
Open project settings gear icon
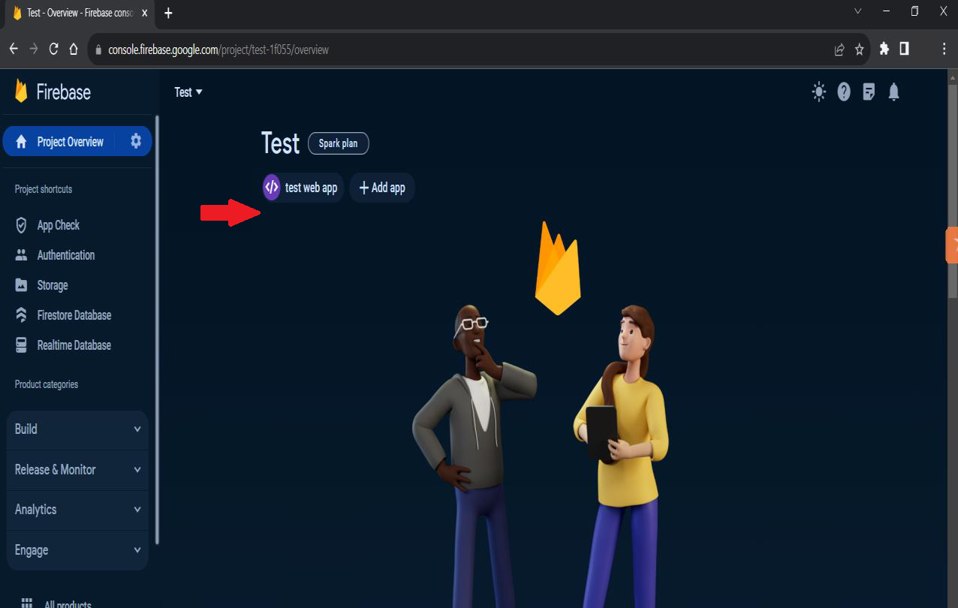click(136, 141)
